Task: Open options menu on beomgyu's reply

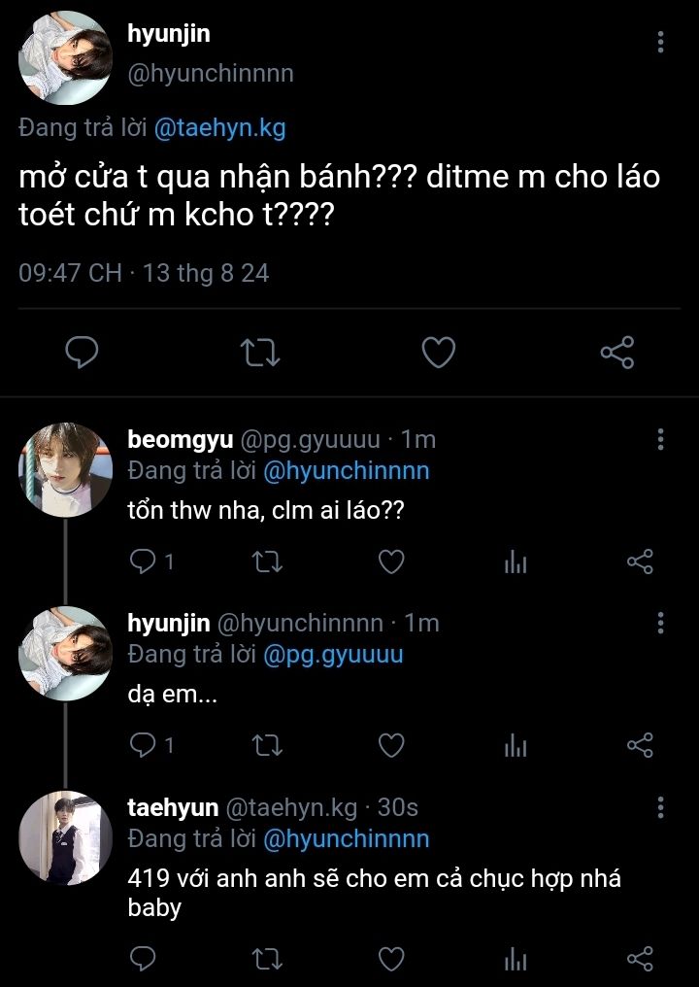Action: [x=660, y=439]
